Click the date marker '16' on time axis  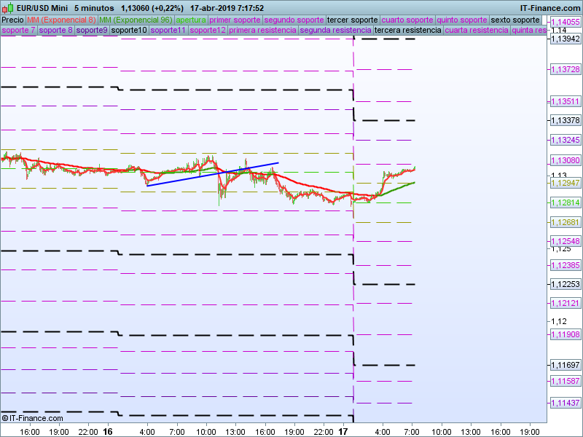[x=107, y=431]
